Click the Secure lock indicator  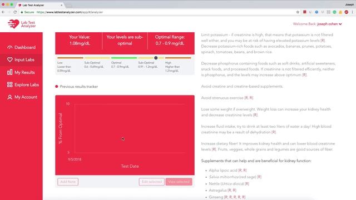[x=27, y=12]
